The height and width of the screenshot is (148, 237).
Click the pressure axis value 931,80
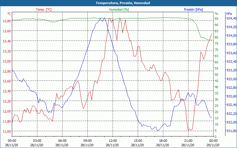[231, 131]
